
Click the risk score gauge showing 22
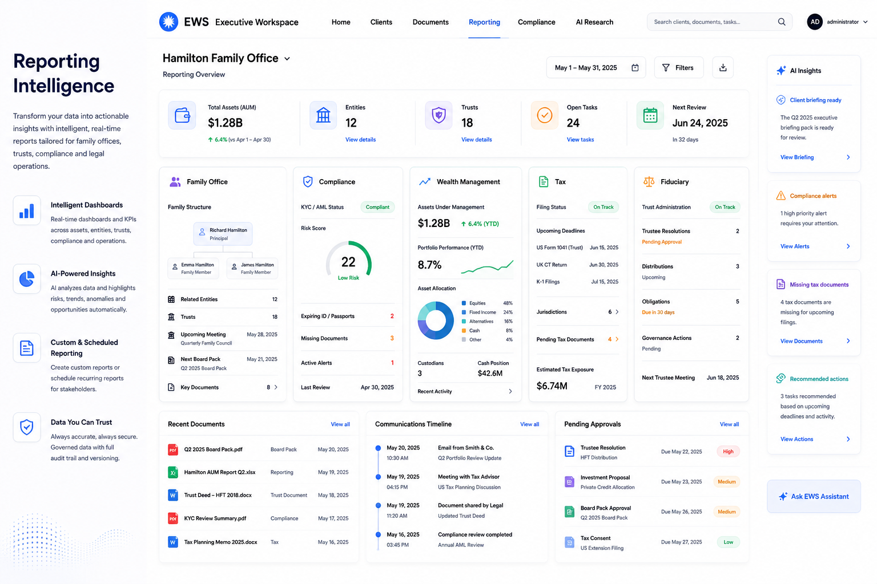pos(348,261)
